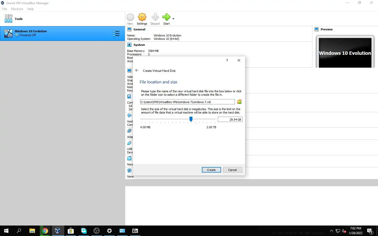Open the Help menu

30,9
